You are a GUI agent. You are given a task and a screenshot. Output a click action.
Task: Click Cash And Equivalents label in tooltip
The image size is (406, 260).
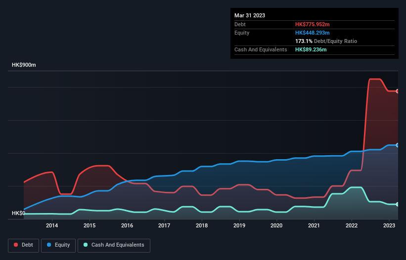261,49
